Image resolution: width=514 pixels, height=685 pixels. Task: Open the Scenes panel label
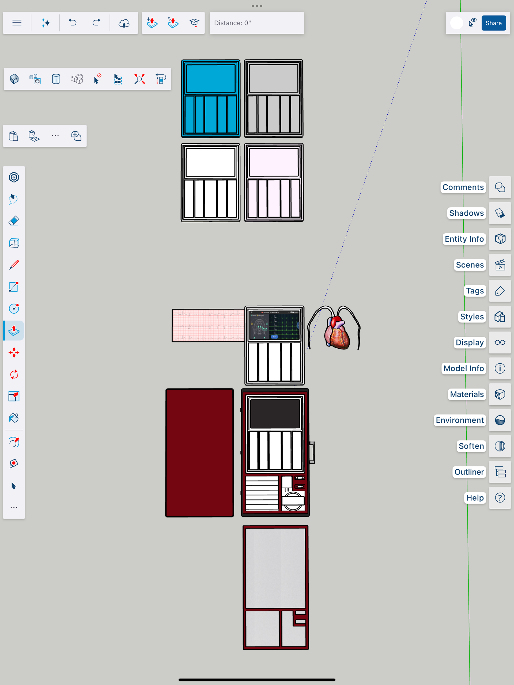pos(470,265)
